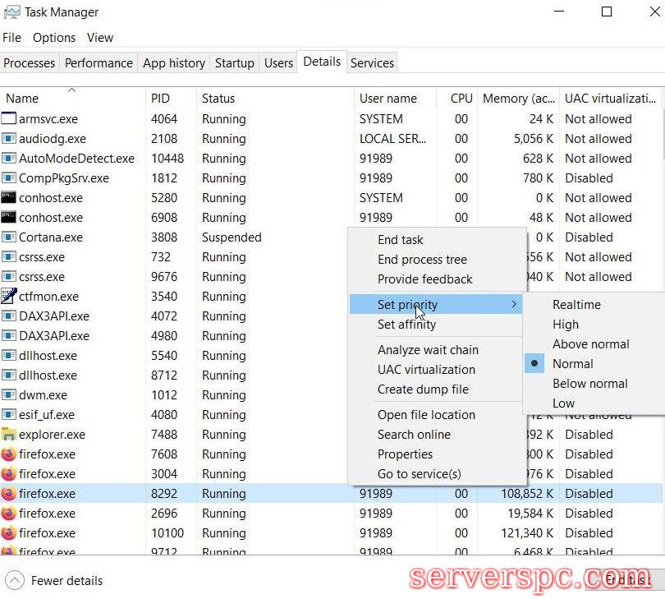
Task: Open the Options menu
Action: (x=54, y=38)
